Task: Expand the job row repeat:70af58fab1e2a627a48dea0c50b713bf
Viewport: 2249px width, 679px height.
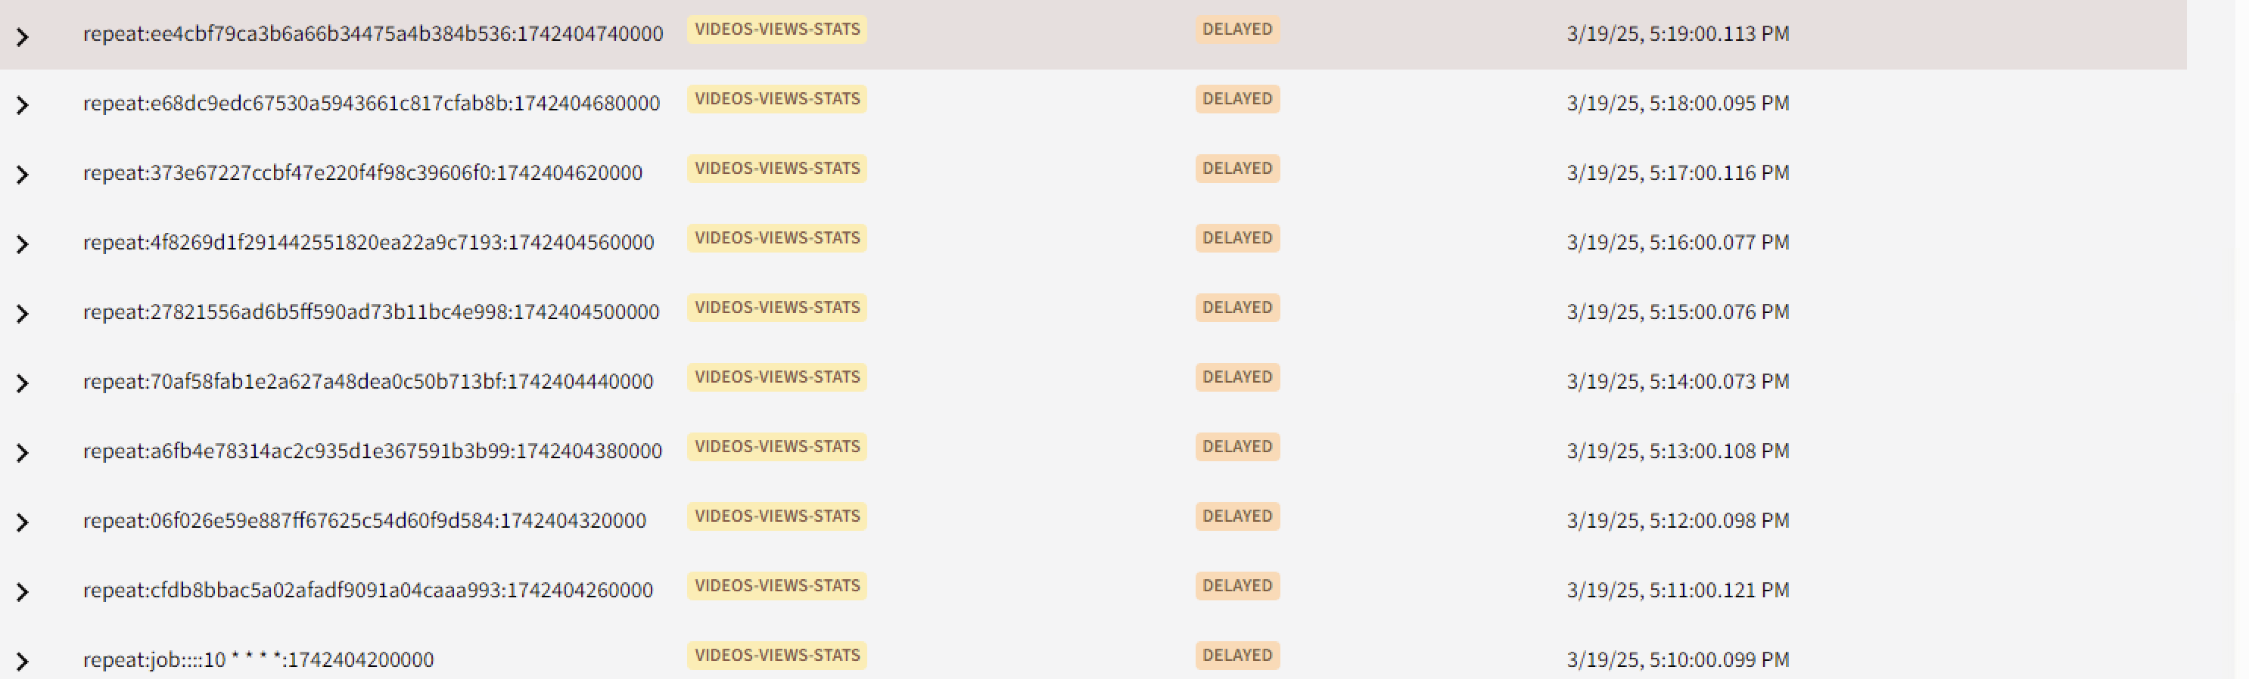Action: pyautogui.click(x=23, y=384)
